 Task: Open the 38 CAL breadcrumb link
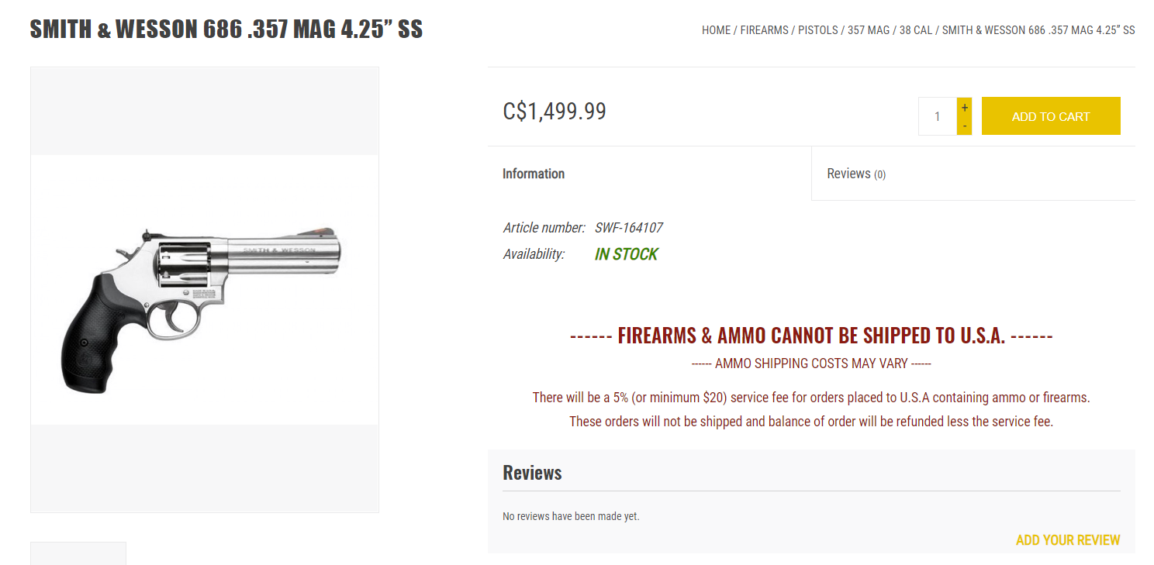point(916,30)
